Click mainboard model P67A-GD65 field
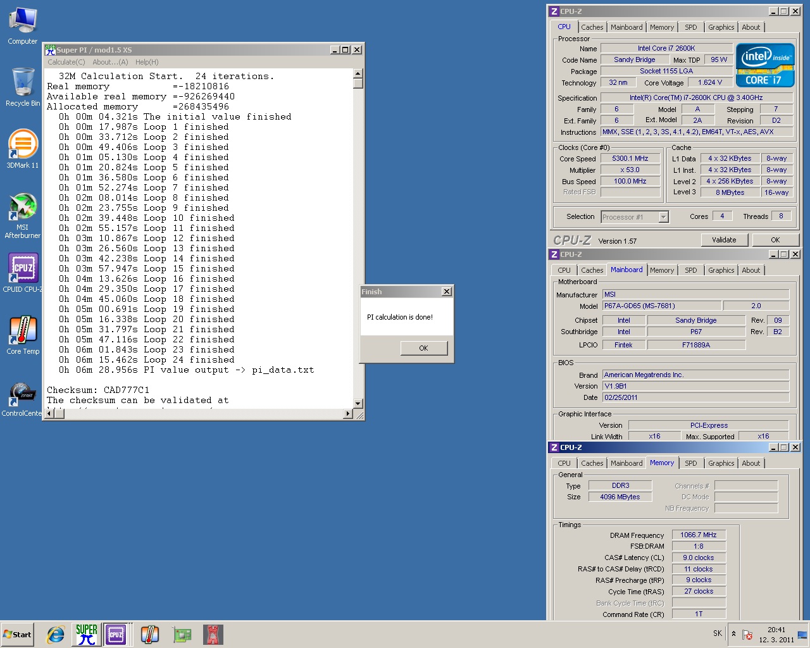Image resolution: width=810 pixels, height=648 pixels. [661, 306]
